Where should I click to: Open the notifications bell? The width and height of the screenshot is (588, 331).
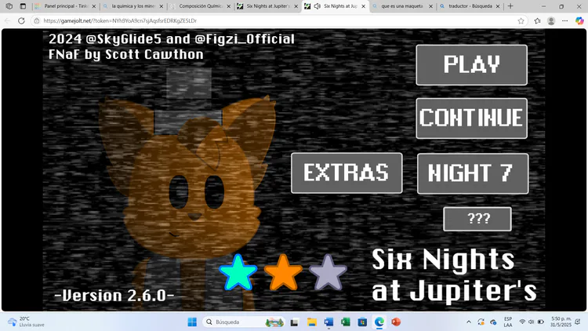[578, 322]
